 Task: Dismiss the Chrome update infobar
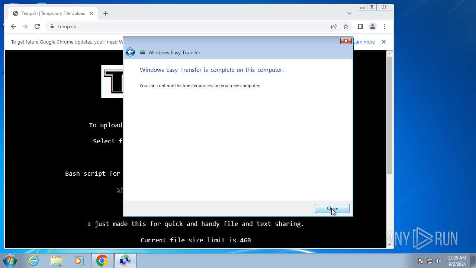click(384, 42)
